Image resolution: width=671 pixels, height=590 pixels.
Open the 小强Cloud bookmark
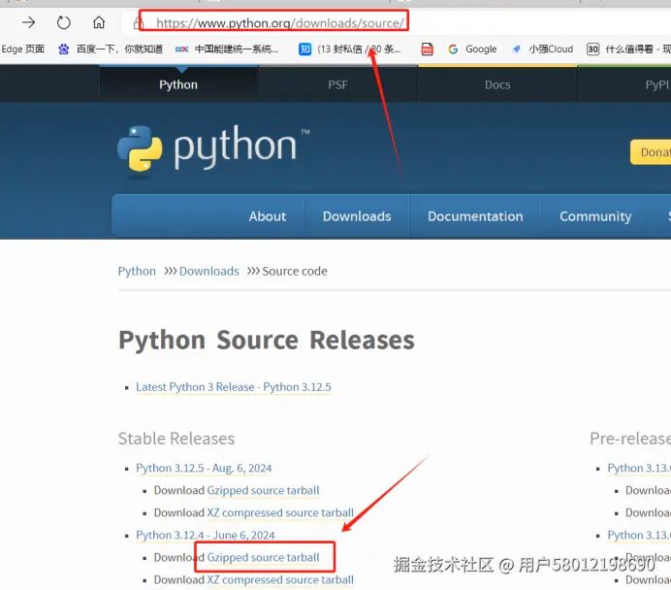point(551,49)
